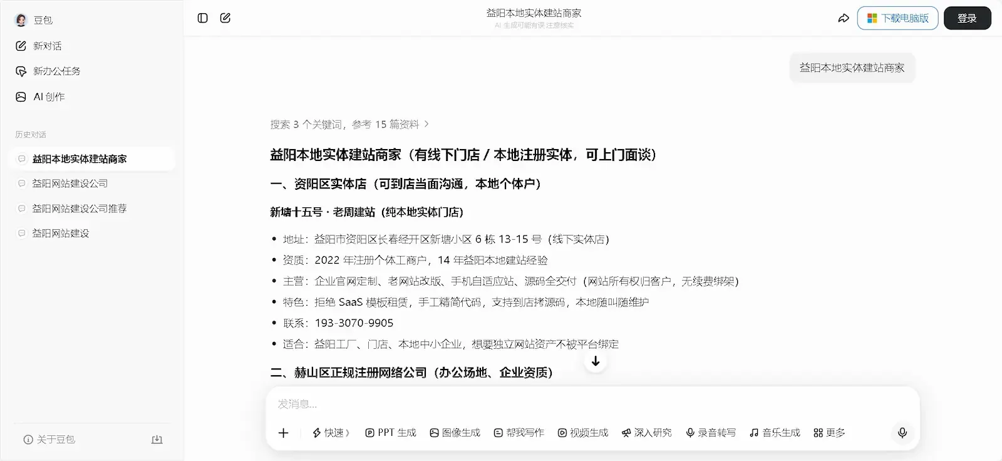
Task: Click the phone number 193-3070-9905
Action: 354,323
